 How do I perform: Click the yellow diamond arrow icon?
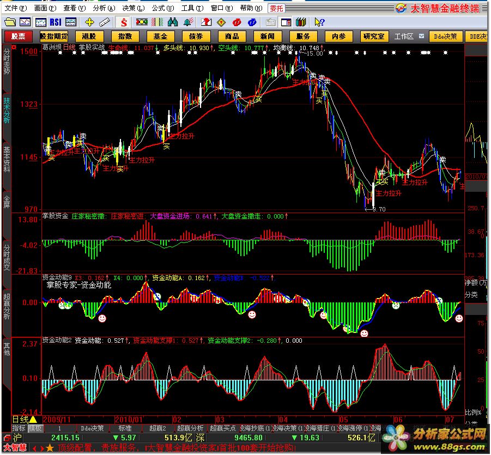pos(221,22)
